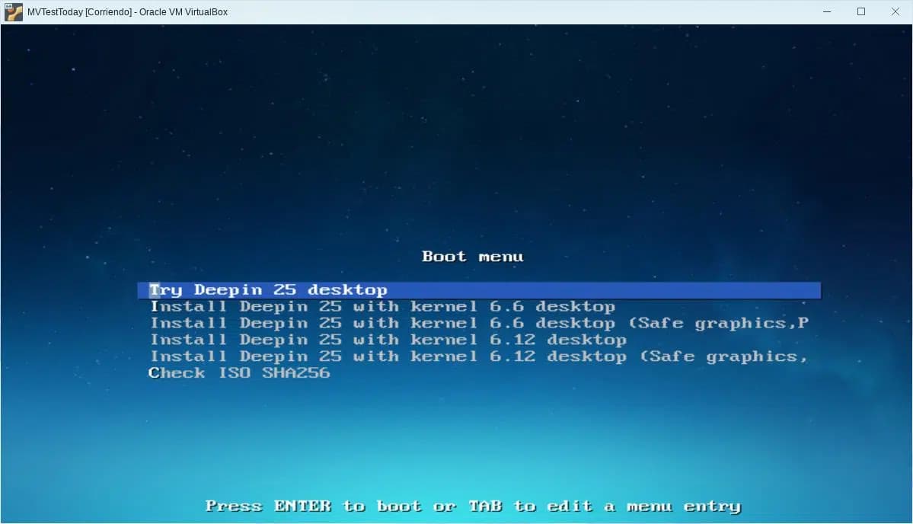Click the 'Boot menu' heading text

[x=473, y=257]
